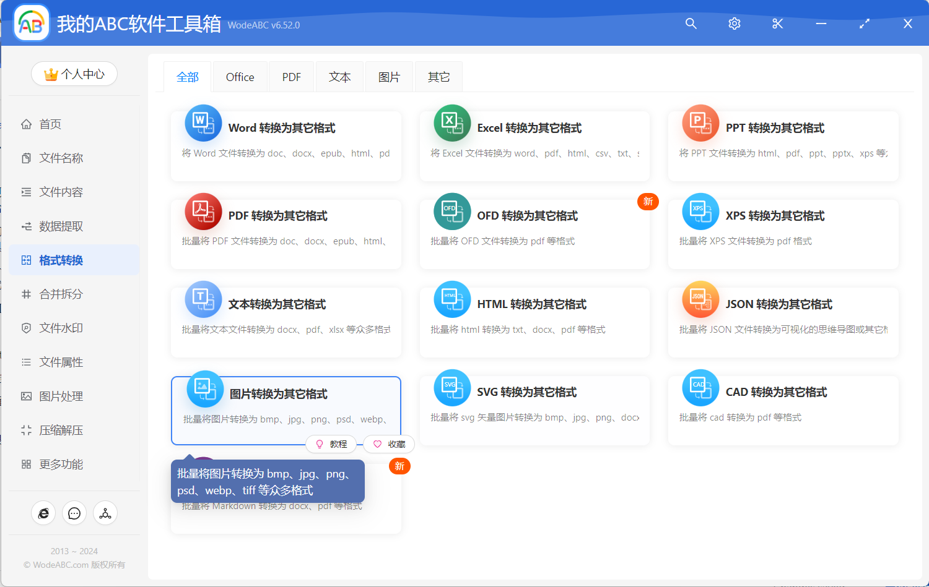Open the XPS 转换为其它格式 icon
Screen dimensions: 929x587
[x=700, y=211]
